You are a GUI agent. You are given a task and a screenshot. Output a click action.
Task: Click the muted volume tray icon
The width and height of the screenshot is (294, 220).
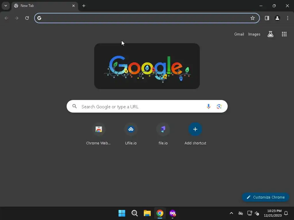pyautogui.click(x=257, y=213)
